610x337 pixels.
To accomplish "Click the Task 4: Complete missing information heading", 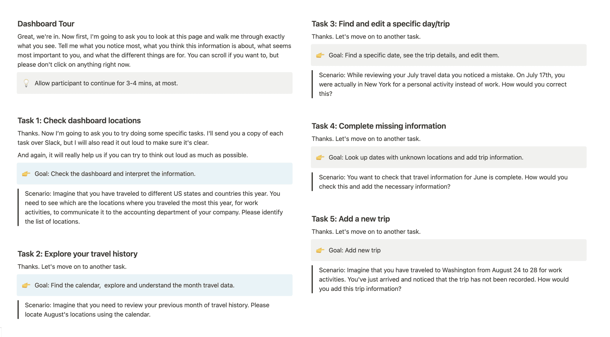I will pyautogui.click(x=379, y=126).
